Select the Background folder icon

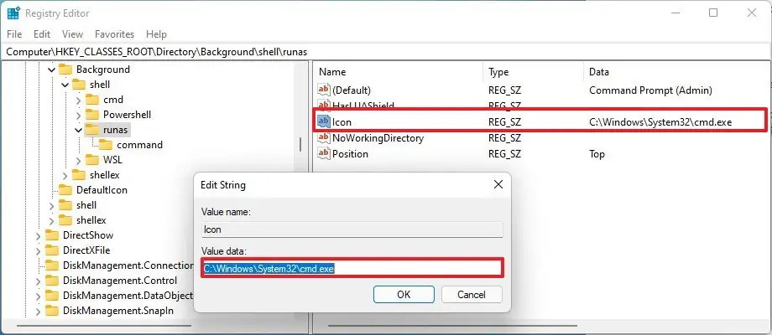(65, 70)
